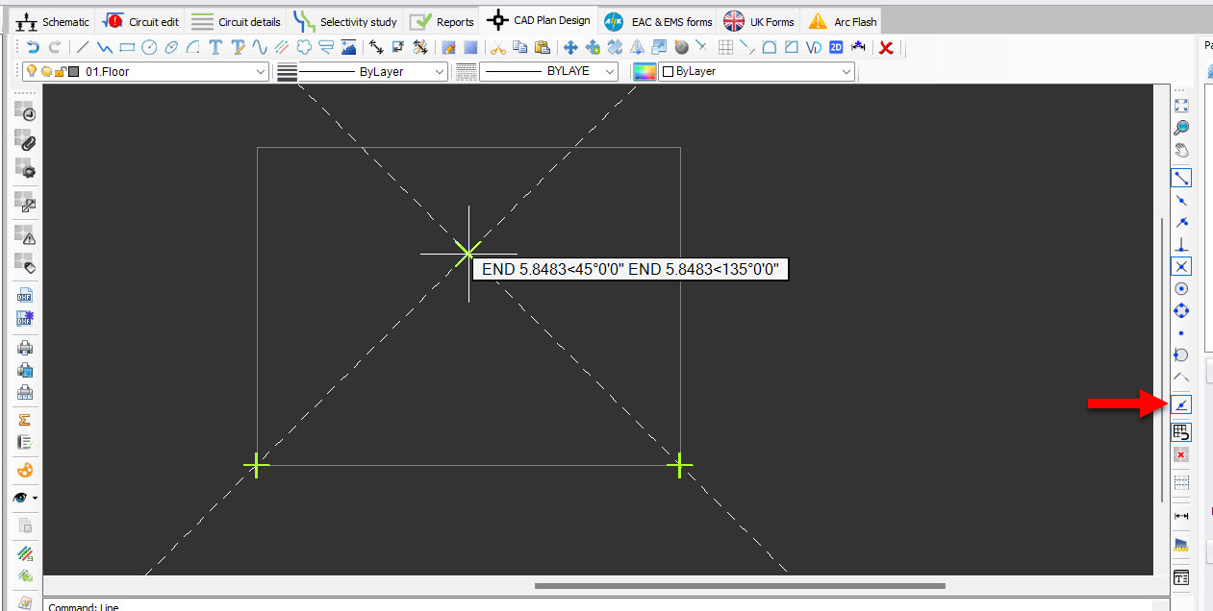Click the grey layer color square
The width and height of the screenshot is (1213, 611).
(x=73, y=71)
